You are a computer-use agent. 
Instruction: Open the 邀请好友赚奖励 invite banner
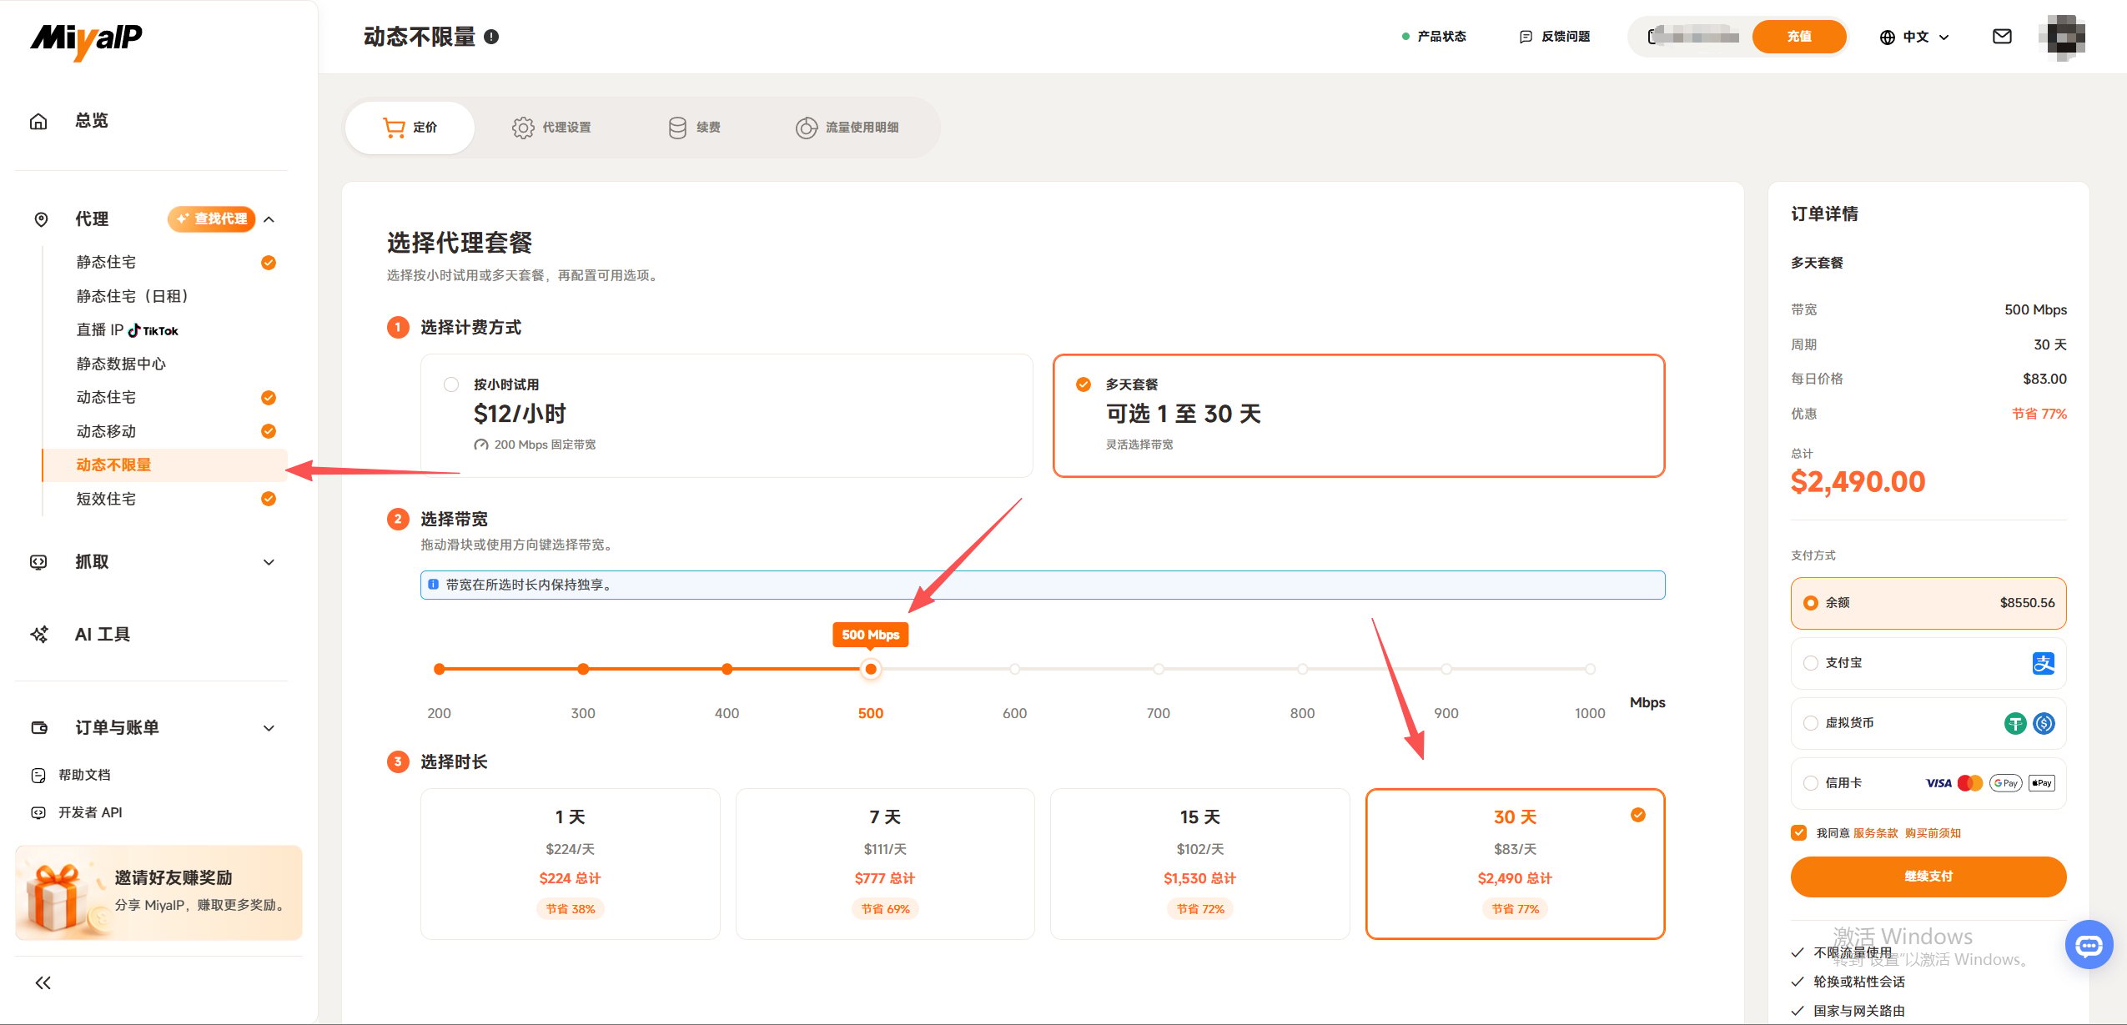pos(158,893)
